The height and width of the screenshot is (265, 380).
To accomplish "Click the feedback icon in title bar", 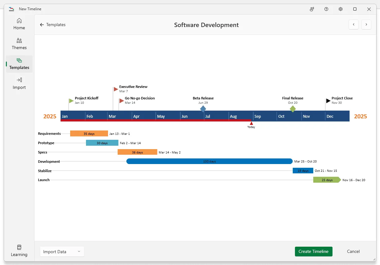I will pos(312,9).
